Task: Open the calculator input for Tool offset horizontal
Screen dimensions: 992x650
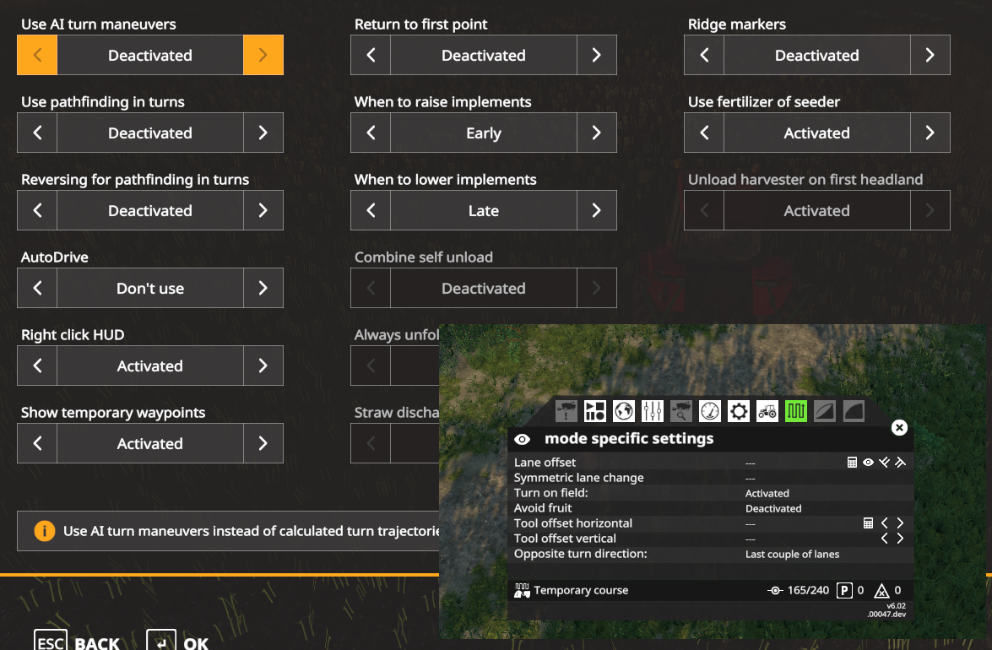Action: [x=869, y=523]
